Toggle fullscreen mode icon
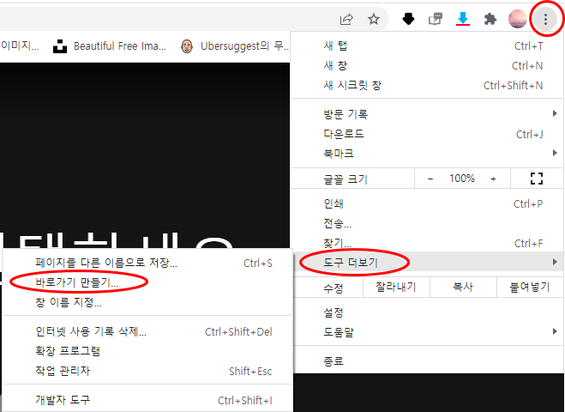Viewport: 565px width, 412px height. (x=536, y=179)
